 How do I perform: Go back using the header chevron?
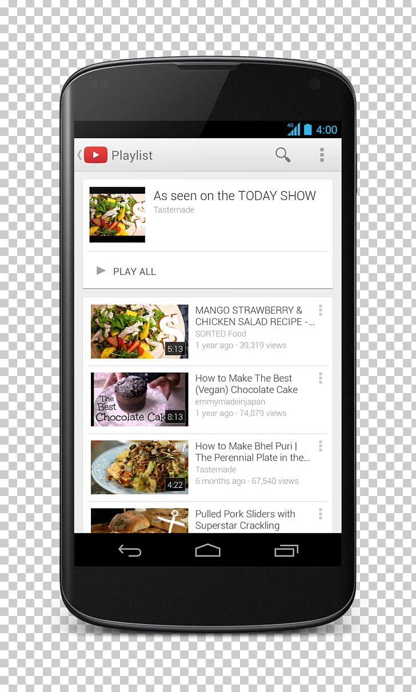pyautogui.click(x=79, y=155)
